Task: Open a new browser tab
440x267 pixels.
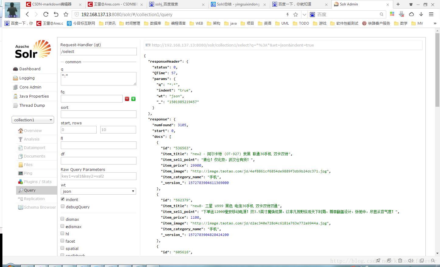Action: click(x=398, y=4)
